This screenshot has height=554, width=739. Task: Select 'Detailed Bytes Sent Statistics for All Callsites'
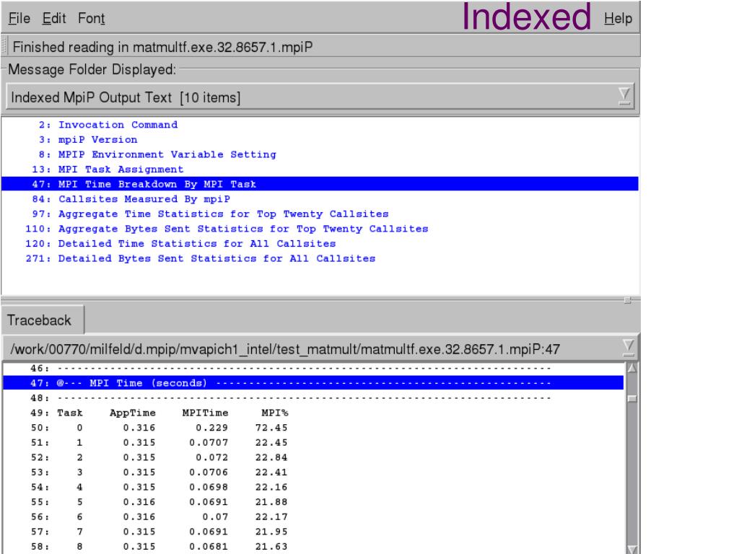pos(202,258)
